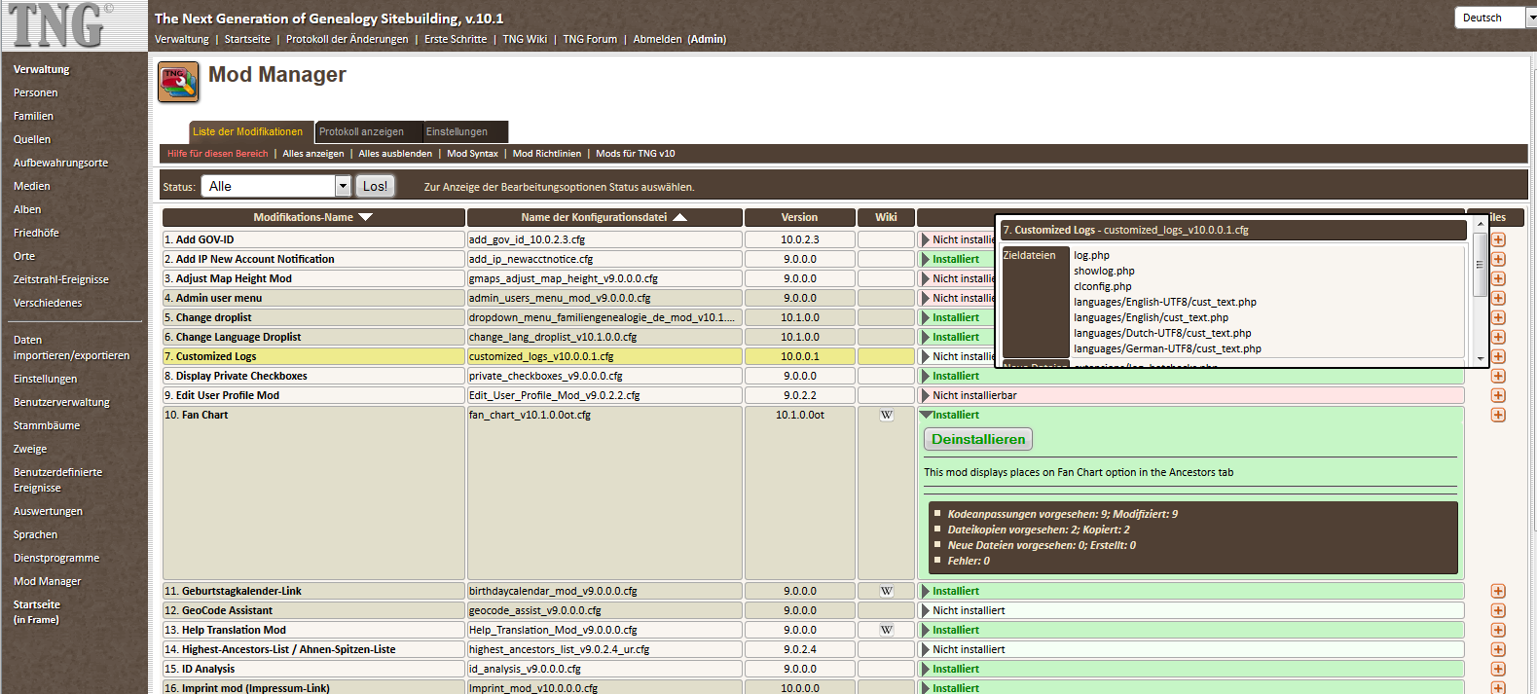Click languages/German-UTF8/cust_text.php in popup

(1167, 348)
